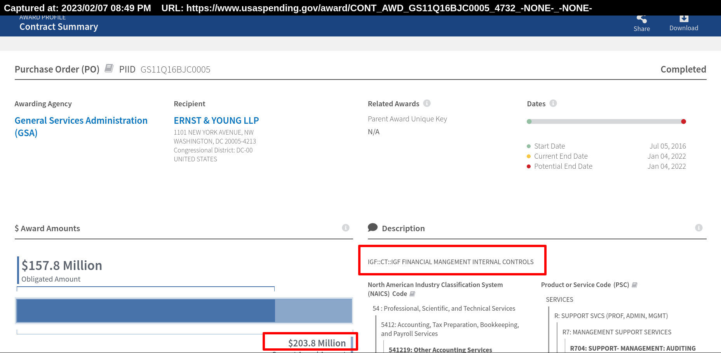
Task: Click the Obligated Amount label
Action: click(x=51, y=279)
